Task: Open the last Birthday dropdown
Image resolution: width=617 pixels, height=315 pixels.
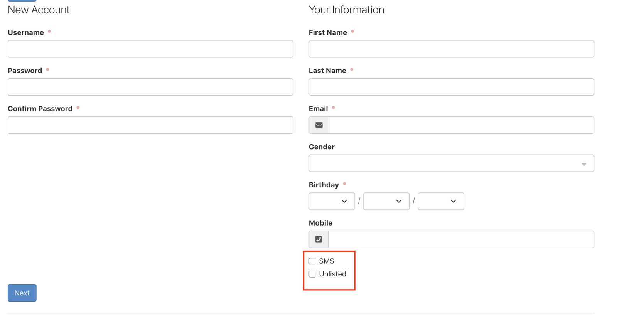Action: 441,201
